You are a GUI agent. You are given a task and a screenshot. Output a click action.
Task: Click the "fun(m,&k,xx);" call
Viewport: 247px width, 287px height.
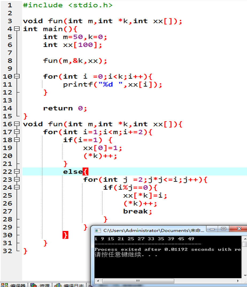coord(75,61)
